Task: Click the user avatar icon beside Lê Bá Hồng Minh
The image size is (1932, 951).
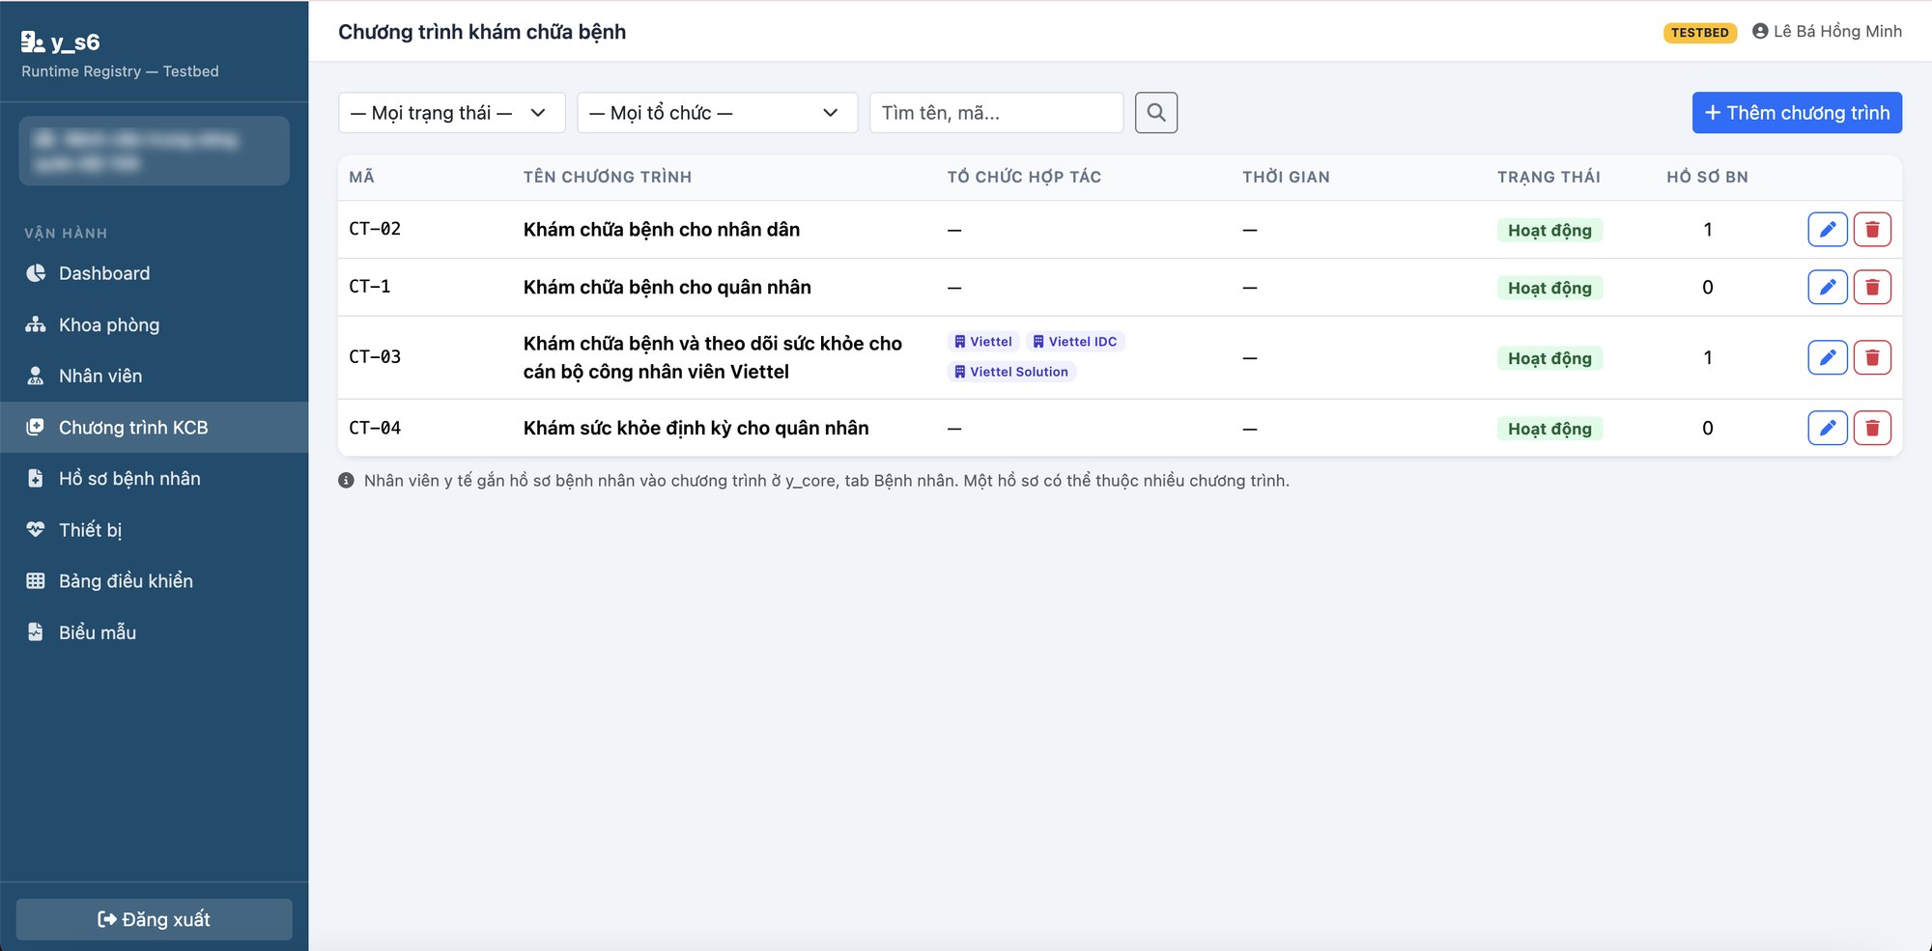Action: (1760, 31)
